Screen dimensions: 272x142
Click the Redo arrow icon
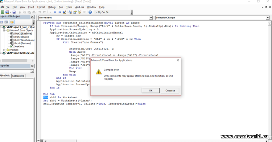click(x=44, y=12)
